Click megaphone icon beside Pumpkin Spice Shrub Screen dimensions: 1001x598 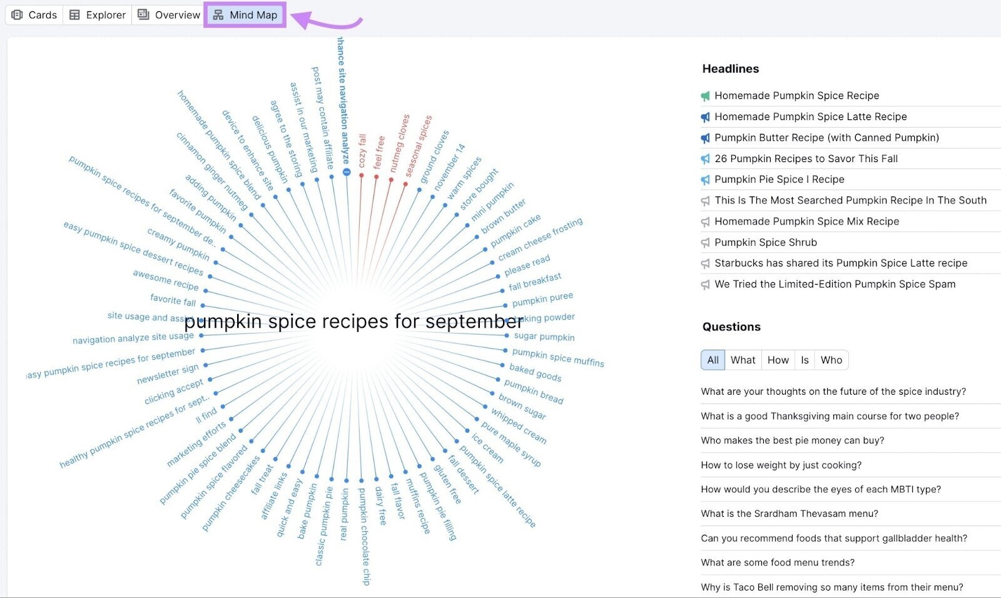[705, 243]
